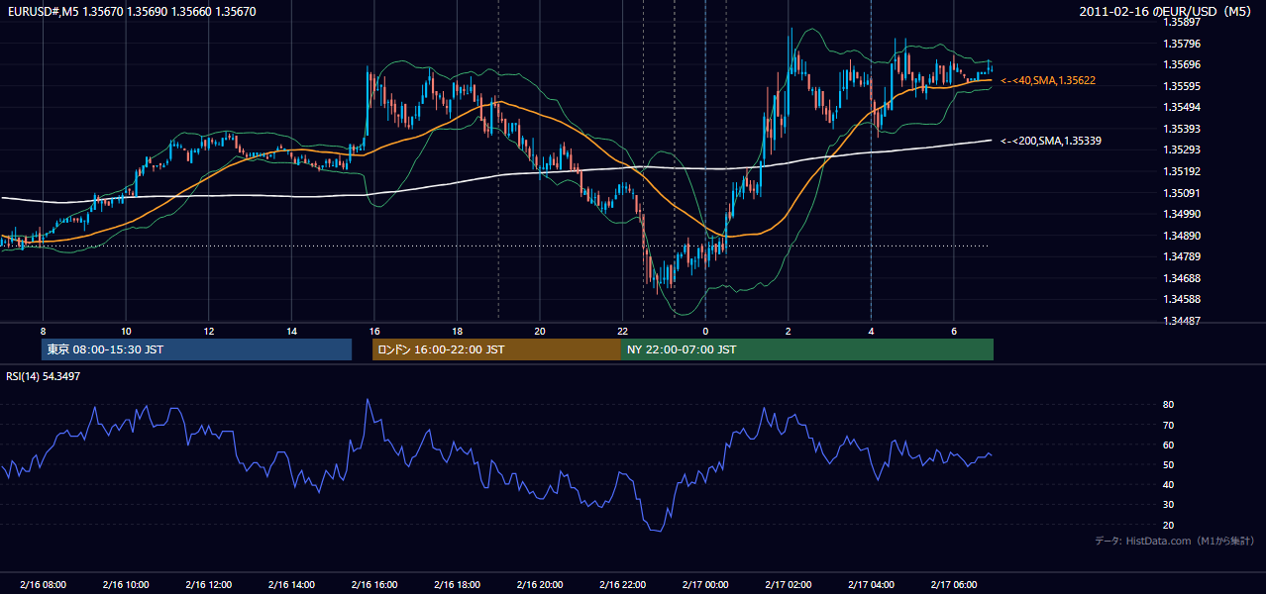
Task: Select the 2011-02-16 EUR/USD (M5) heading
Action: 1167,12
